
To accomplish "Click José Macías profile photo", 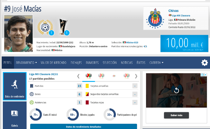I will coord(19,33).
